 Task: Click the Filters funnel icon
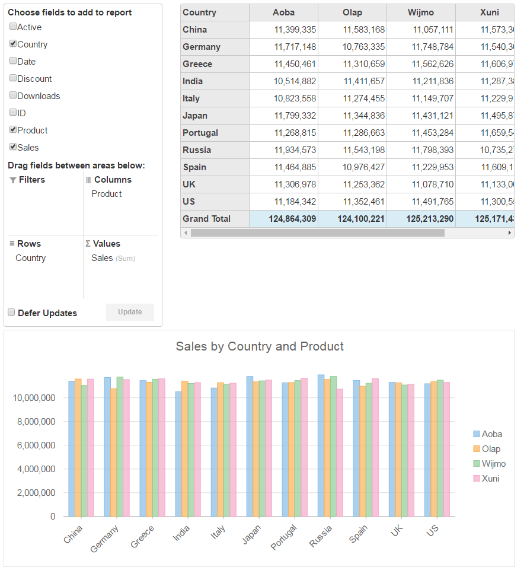13,180
